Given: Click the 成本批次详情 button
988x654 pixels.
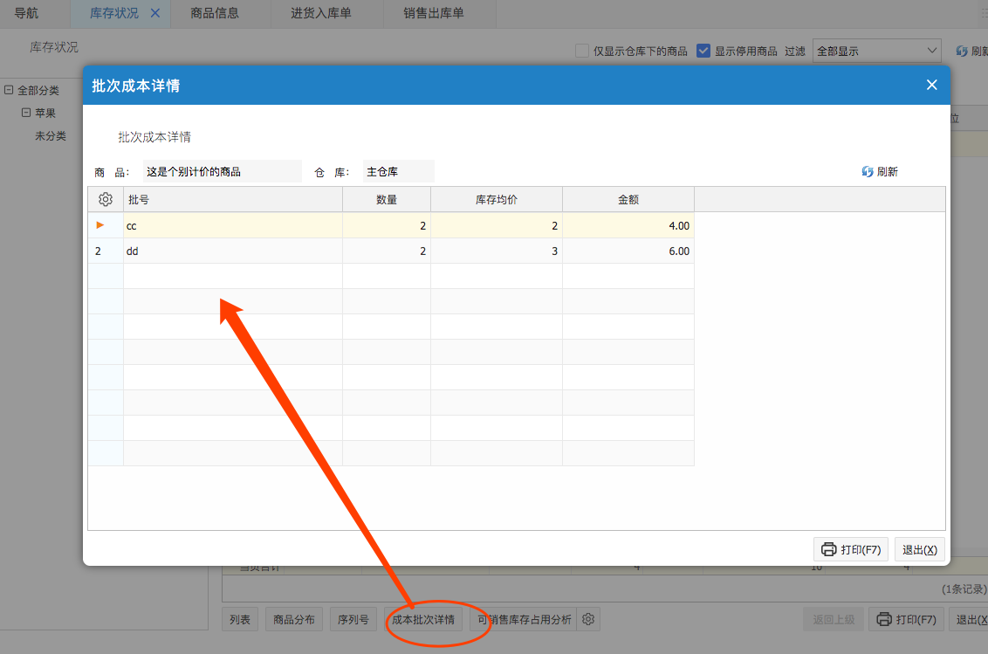Looking at the screenshot, I should [x=423, y=619].
